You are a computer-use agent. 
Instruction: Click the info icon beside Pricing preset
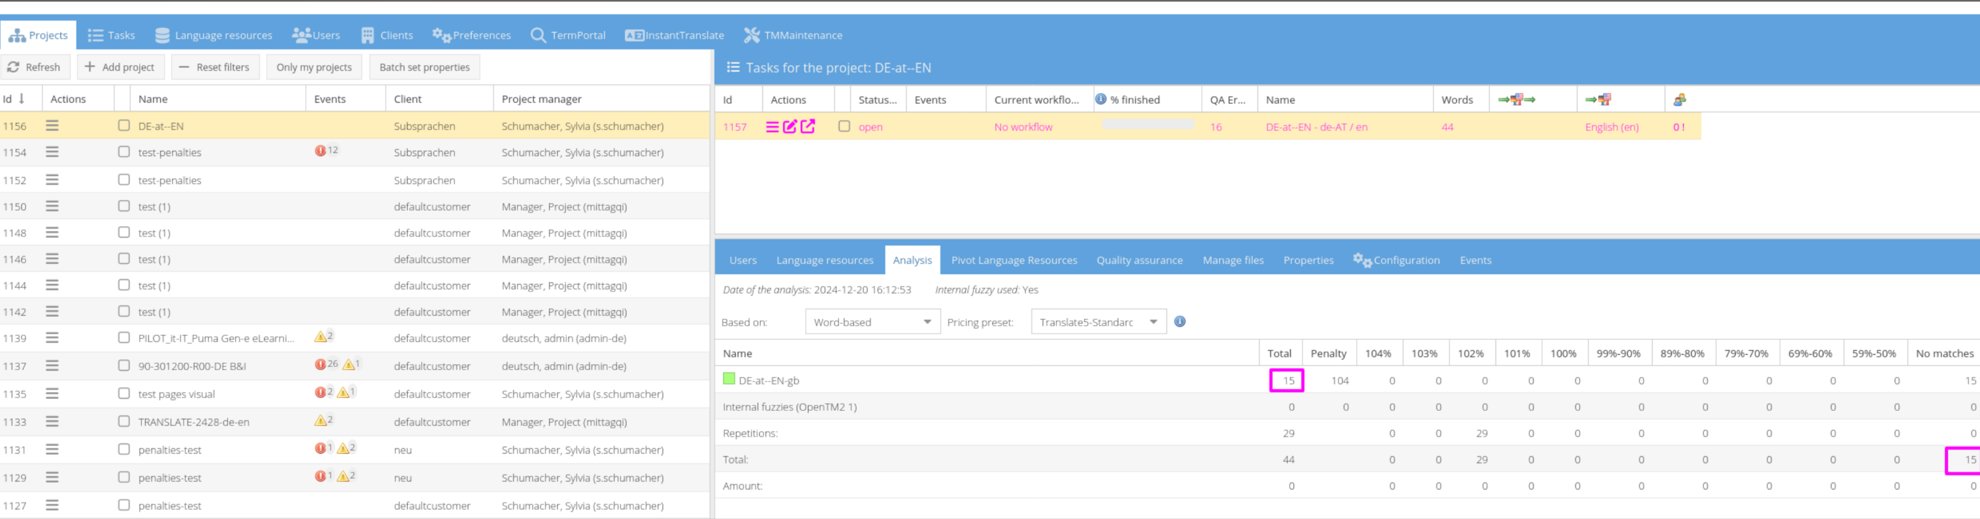[x=1180, y=322]
